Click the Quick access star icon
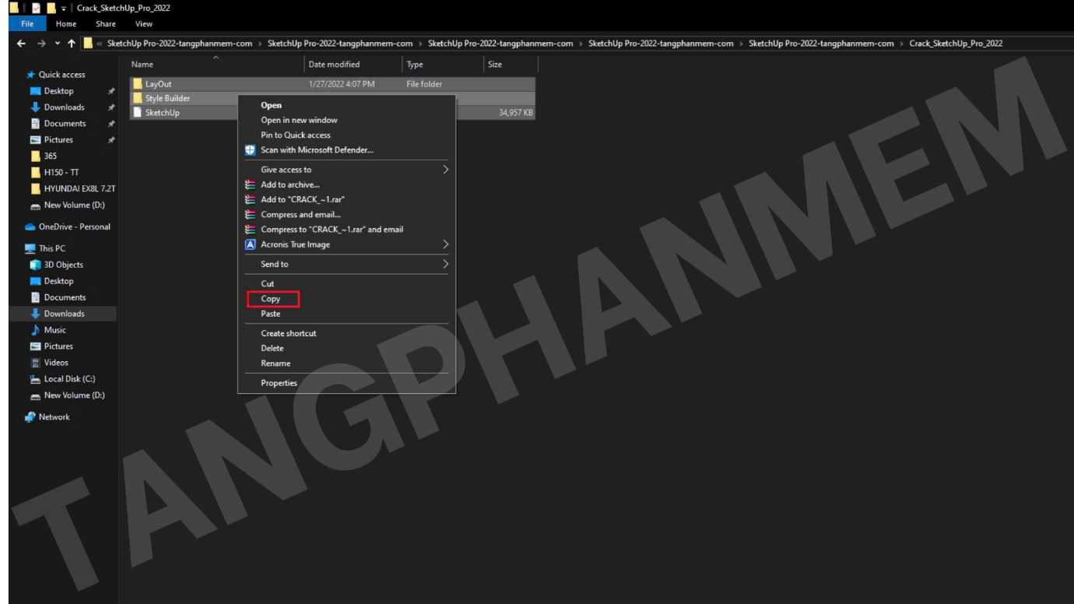1074x604 pixels. pyautogui.click(x=31, y=75)
